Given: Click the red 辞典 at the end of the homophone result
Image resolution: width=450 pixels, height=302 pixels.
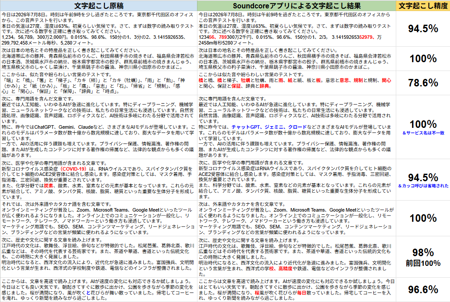Looking at the screenshot, I should coord(264,86).
